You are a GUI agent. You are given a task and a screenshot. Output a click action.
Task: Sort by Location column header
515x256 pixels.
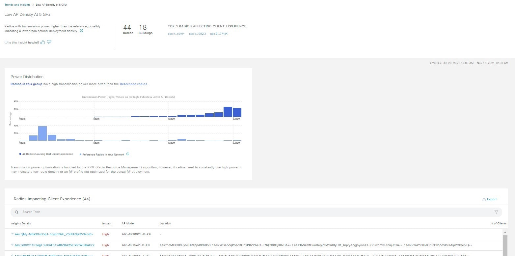(165, 223)
